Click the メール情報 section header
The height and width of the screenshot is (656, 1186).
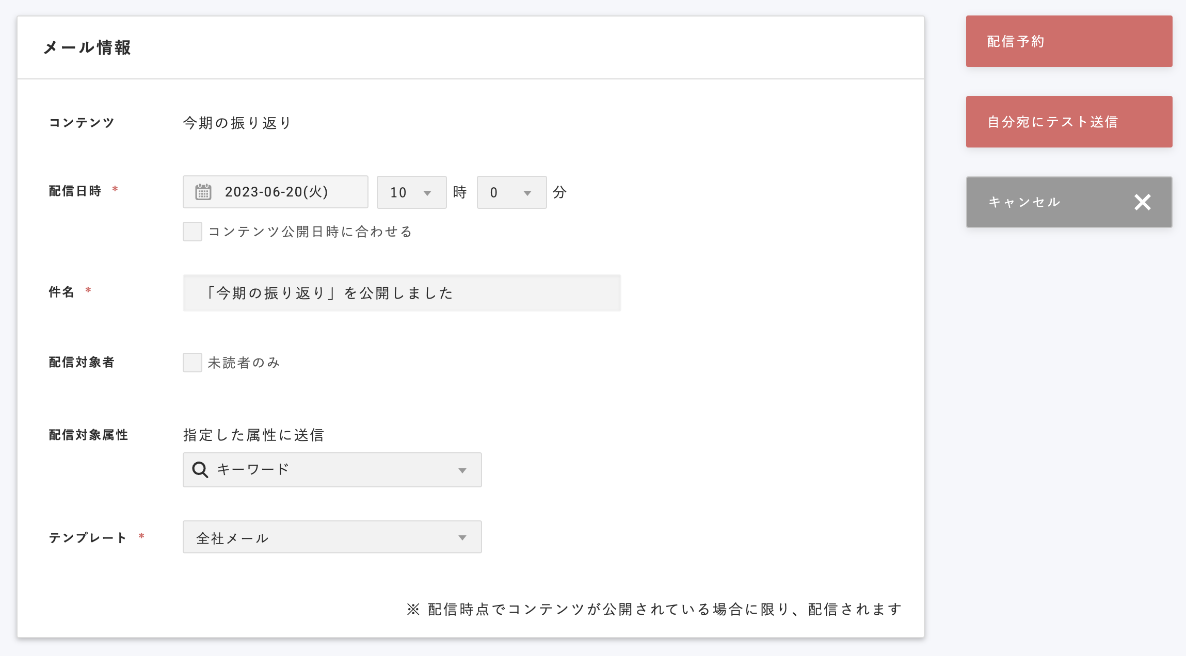[x=87, y=47]
